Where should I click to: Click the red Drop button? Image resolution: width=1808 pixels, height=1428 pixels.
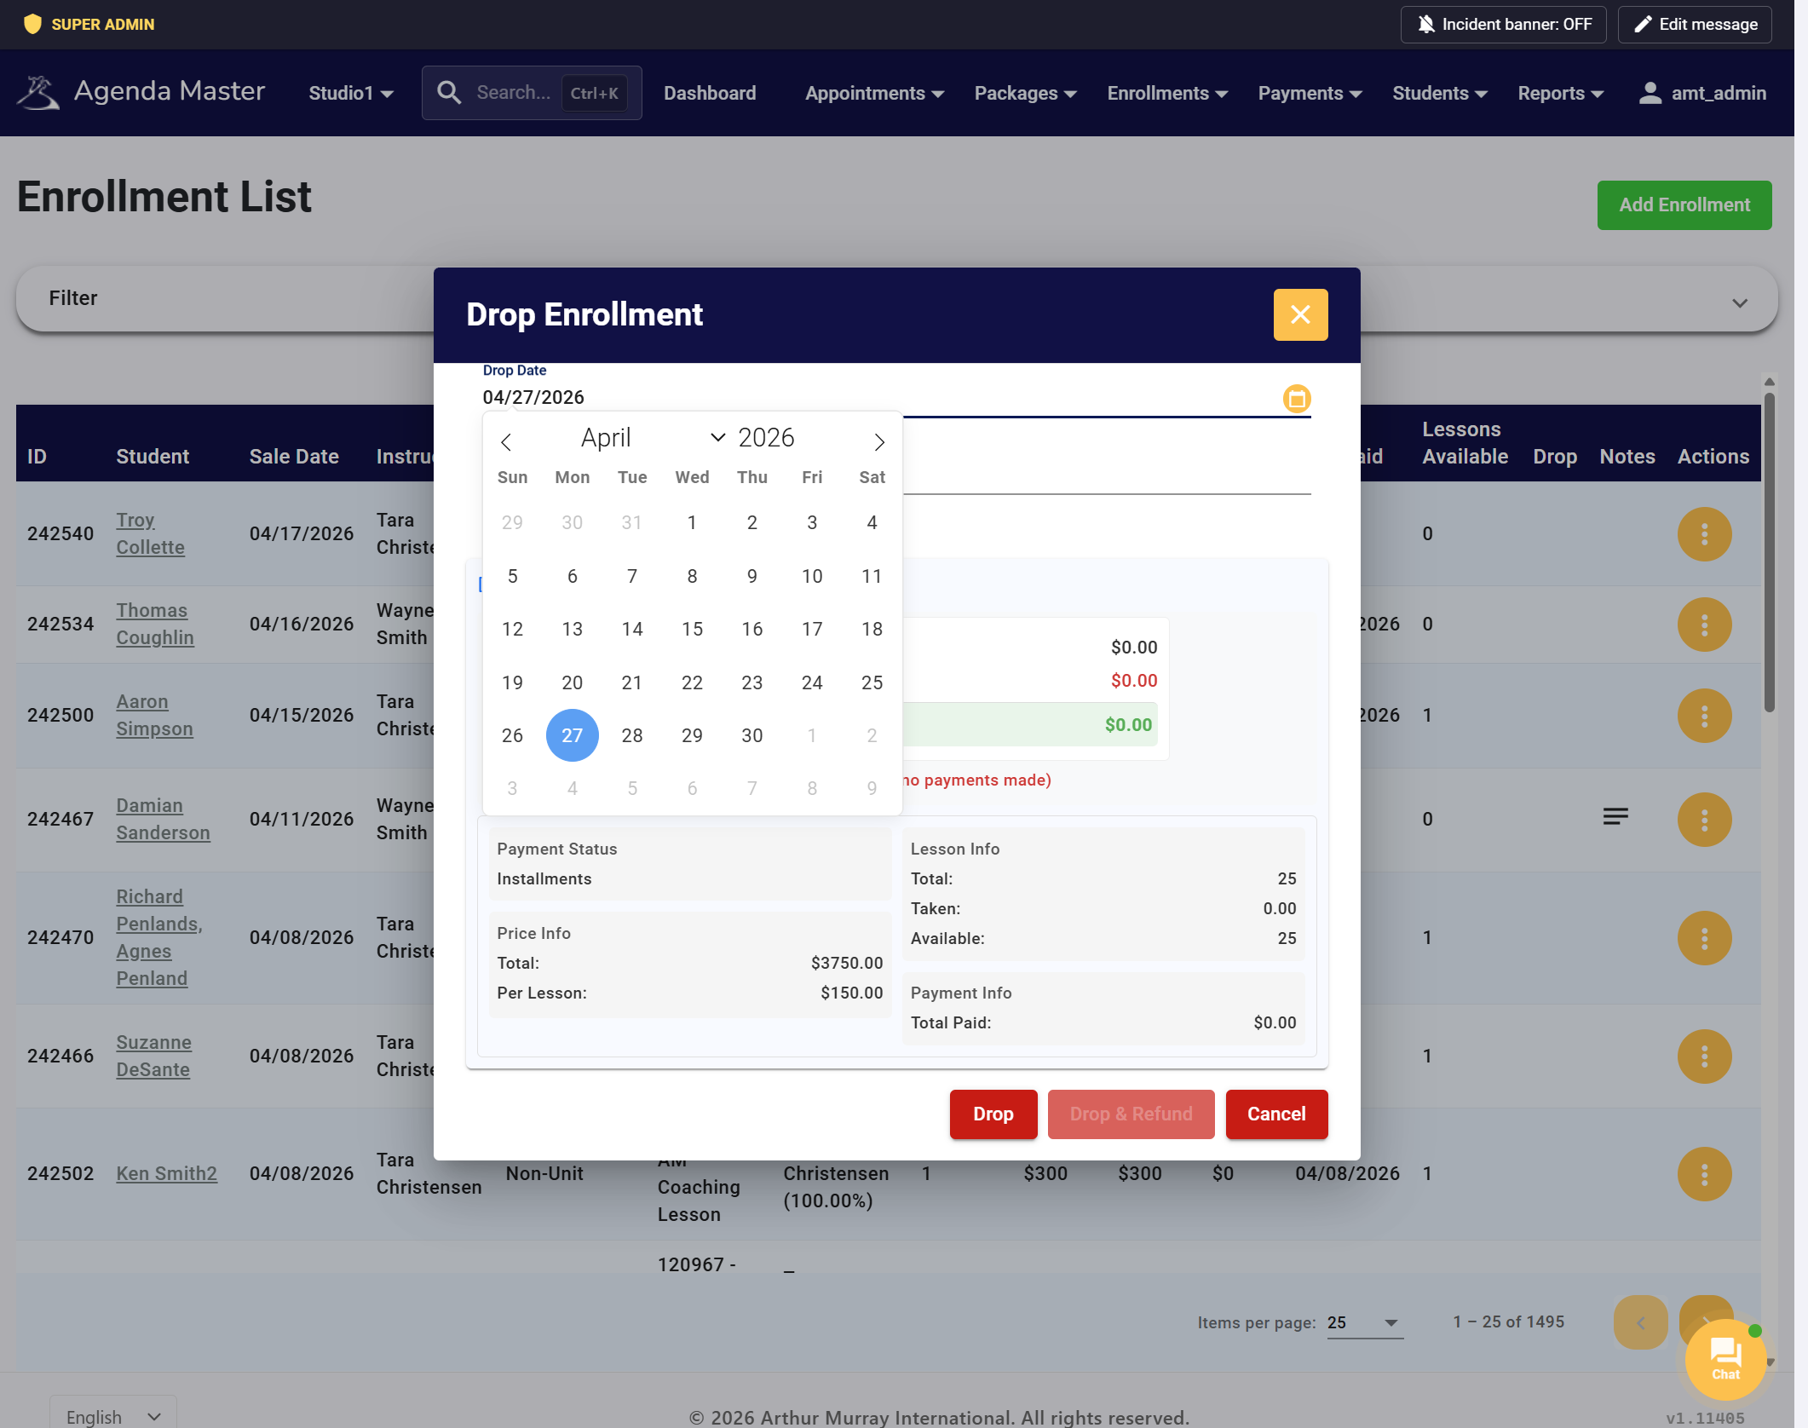[993, 1114]
